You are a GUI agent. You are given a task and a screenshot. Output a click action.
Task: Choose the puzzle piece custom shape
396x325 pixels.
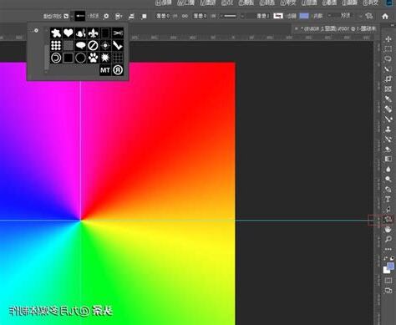[56, 33]
